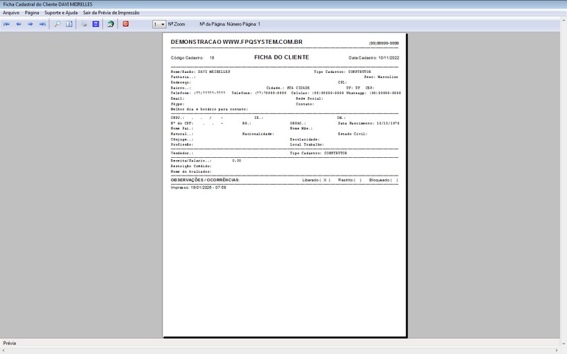Jump to the last page
The height and width of the screenshot is (354, 567).
(43, 24)
